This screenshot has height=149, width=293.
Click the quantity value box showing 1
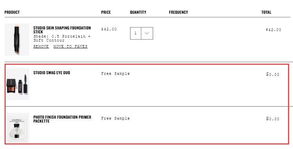136,33
